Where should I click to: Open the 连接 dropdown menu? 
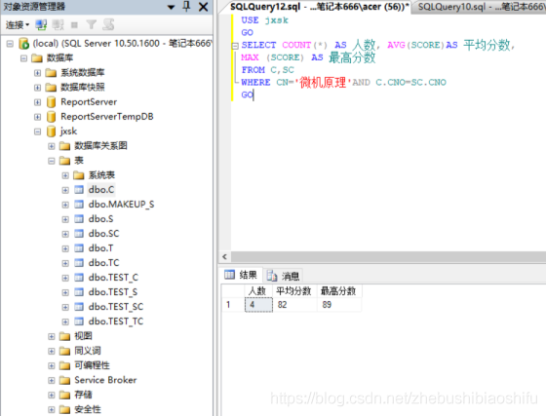click(x=18, y=24)
